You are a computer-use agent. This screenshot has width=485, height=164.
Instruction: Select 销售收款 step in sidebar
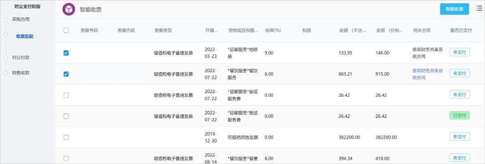pos(21,73)
